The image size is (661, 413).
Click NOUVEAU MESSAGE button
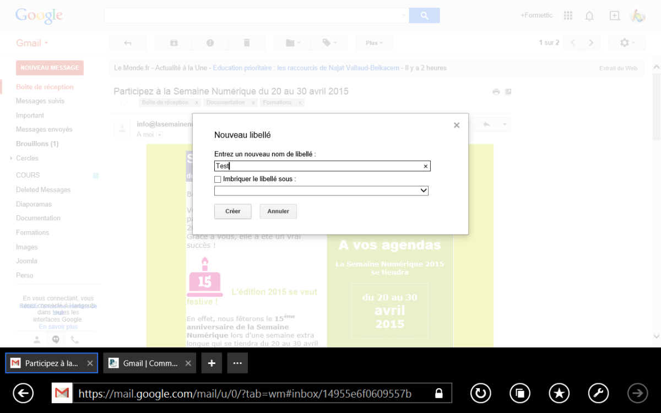tap(50, 68)
